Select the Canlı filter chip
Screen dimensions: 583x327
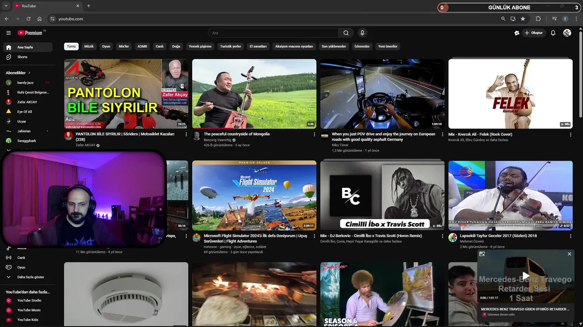click(159, 46)
